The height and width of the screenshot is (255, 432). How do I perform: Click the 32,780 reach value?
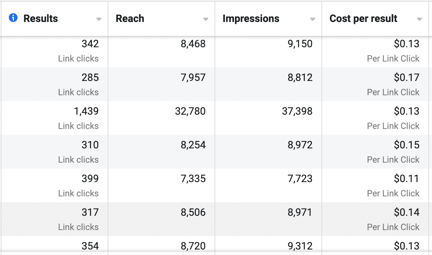pyautogui.click(x=190, y=111)
